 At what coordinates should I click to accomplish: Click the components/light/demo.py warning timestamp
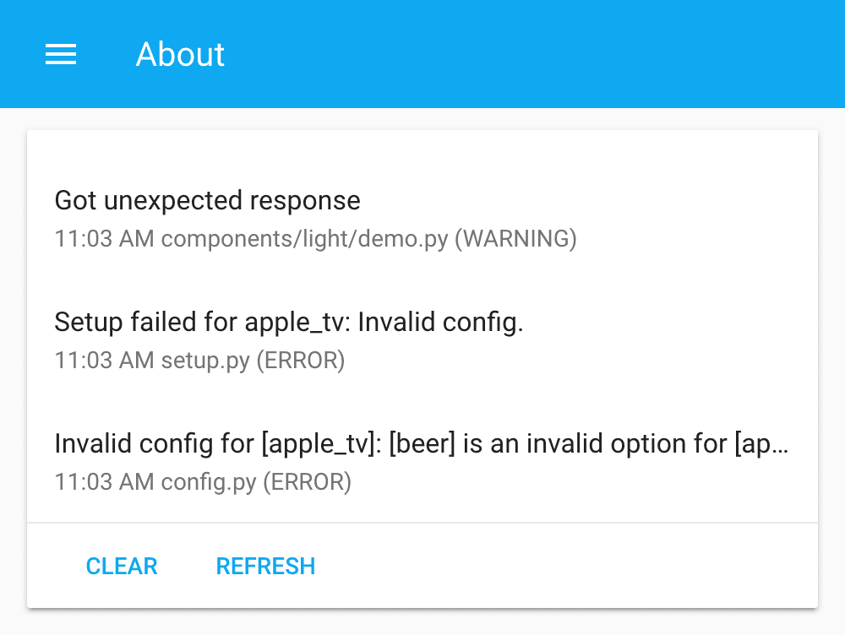(315, 239)
